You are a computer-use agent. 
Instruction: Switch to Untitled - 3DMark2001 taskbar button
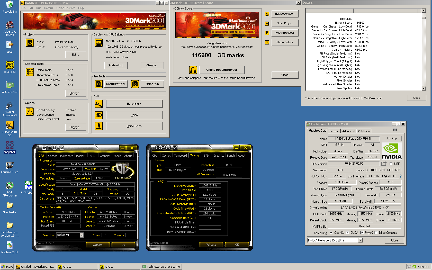(35, 267)
